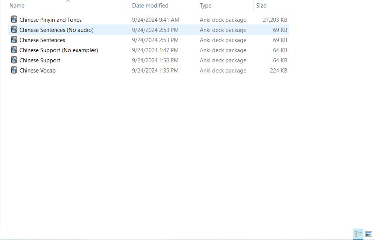Click Anki deck package type in Chinese Pinyin row
Viewport: 375px width, 240px height.
[x=223, y=20]
